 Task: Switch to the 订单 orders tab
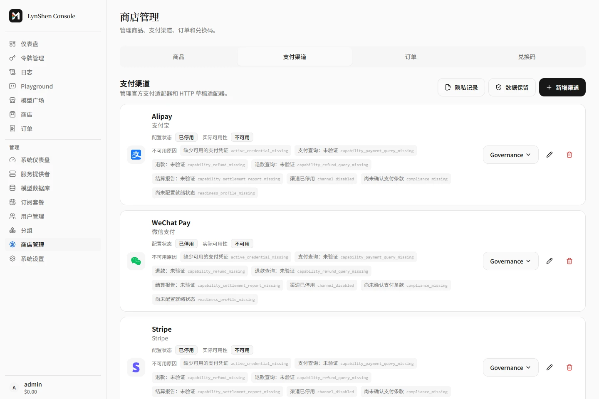(x=411, y=57)
